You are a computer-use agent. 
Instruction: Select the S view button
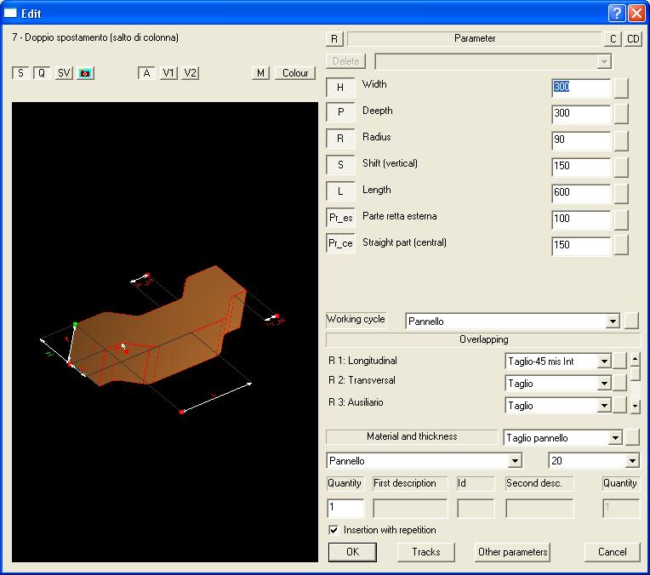click(x=20, y=73)
